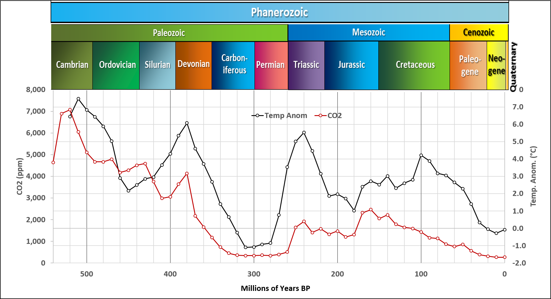Viewport: 551px width, 299px height.
Task: Select the pink Permian period block
Action: pyautogui.click(x=271, y=65)
